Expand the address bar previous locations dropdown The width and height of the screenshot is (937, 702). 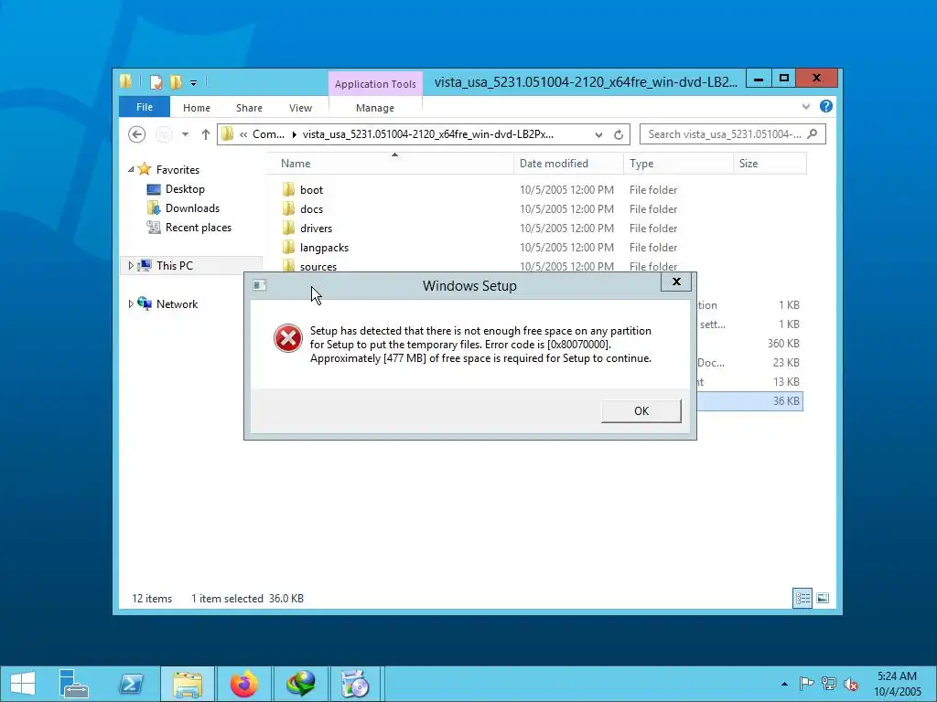(x=598, y=135)
